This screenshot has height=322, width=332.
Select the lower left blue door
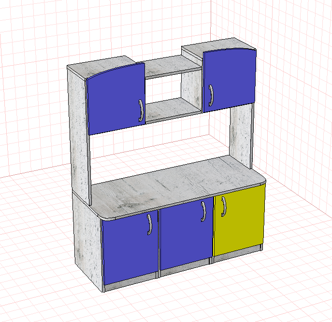coord(130,247)
